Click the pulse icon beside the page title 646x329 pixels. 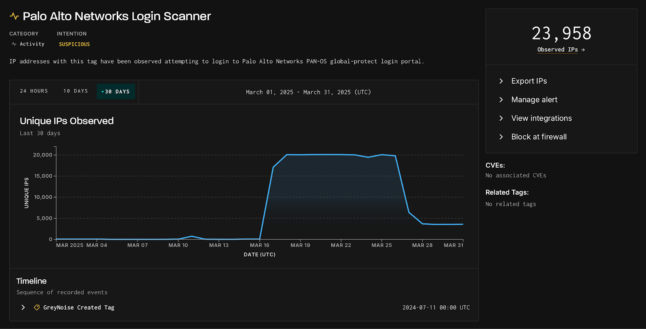coord(14,16)
